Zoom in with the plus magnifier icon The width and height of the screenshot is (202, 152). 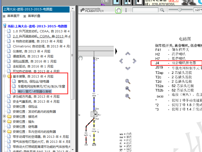tap(128, 89)
